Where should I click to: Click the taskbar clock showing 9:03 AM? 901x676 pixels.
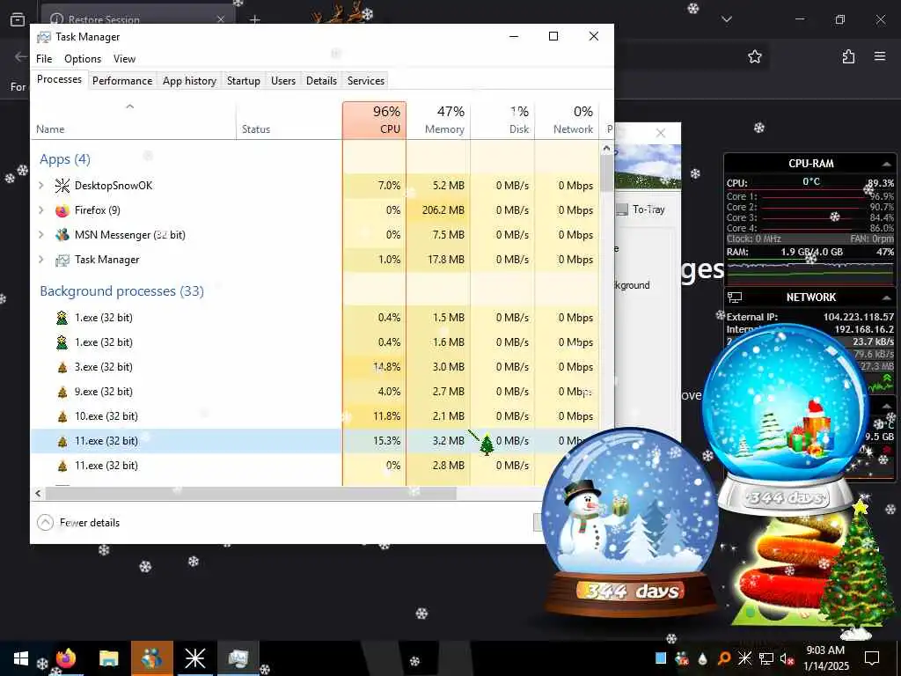pyautogui.click(x=825, y=658)
